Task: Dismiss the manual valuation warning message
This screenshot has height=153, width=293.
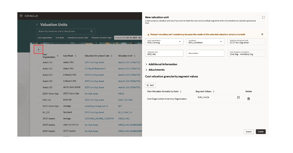Action: (x=262, y=34)
